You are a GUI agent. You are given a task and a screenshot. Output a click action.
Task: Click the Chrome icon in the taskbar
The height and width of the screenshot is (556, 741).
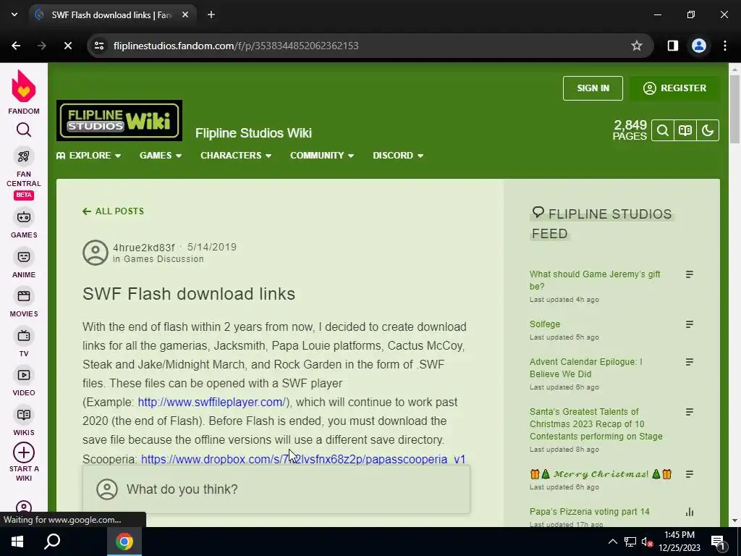[x=124, y=542]
